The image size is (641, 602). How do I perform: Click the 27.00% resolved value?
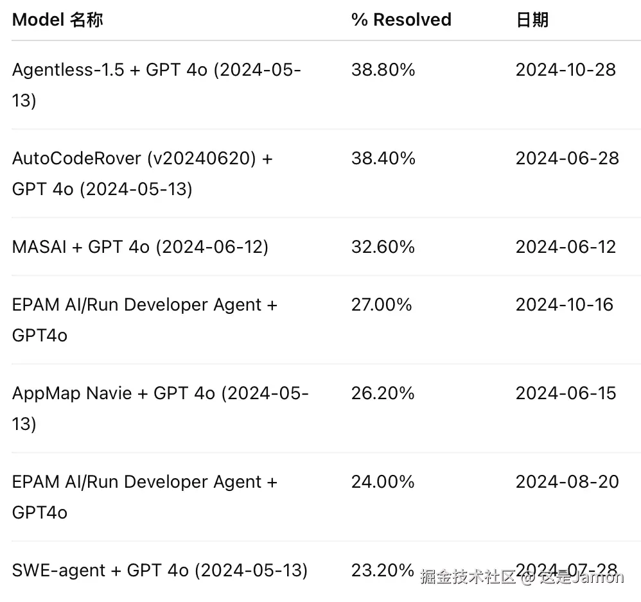(382, 305)
